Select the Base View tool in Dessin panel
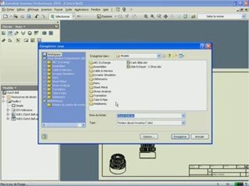This screenshot has height=186, width=249. pyautogui.click(x=3, y=33)
